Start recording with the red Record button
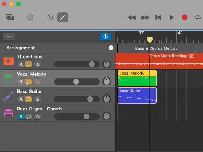Viewport: 203px width, 152px height. coord(184,17)
